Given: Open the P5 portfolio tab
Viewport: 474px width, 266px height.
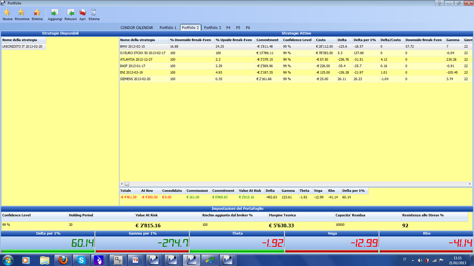Looking at the screenshot, I should tap(238, 28).
